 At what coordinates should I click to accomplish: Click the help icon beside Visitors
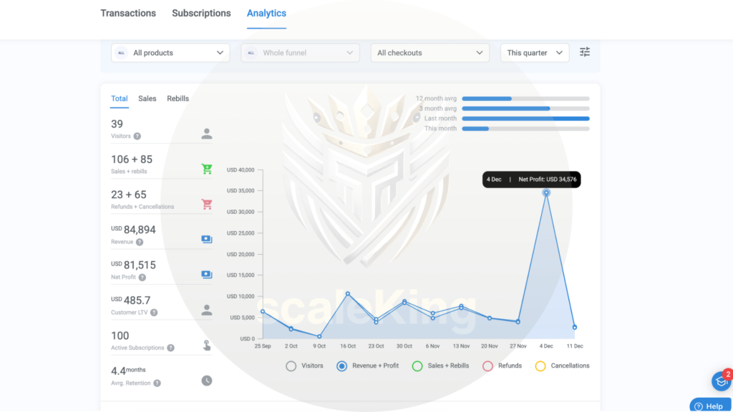(x=137, y=136)
